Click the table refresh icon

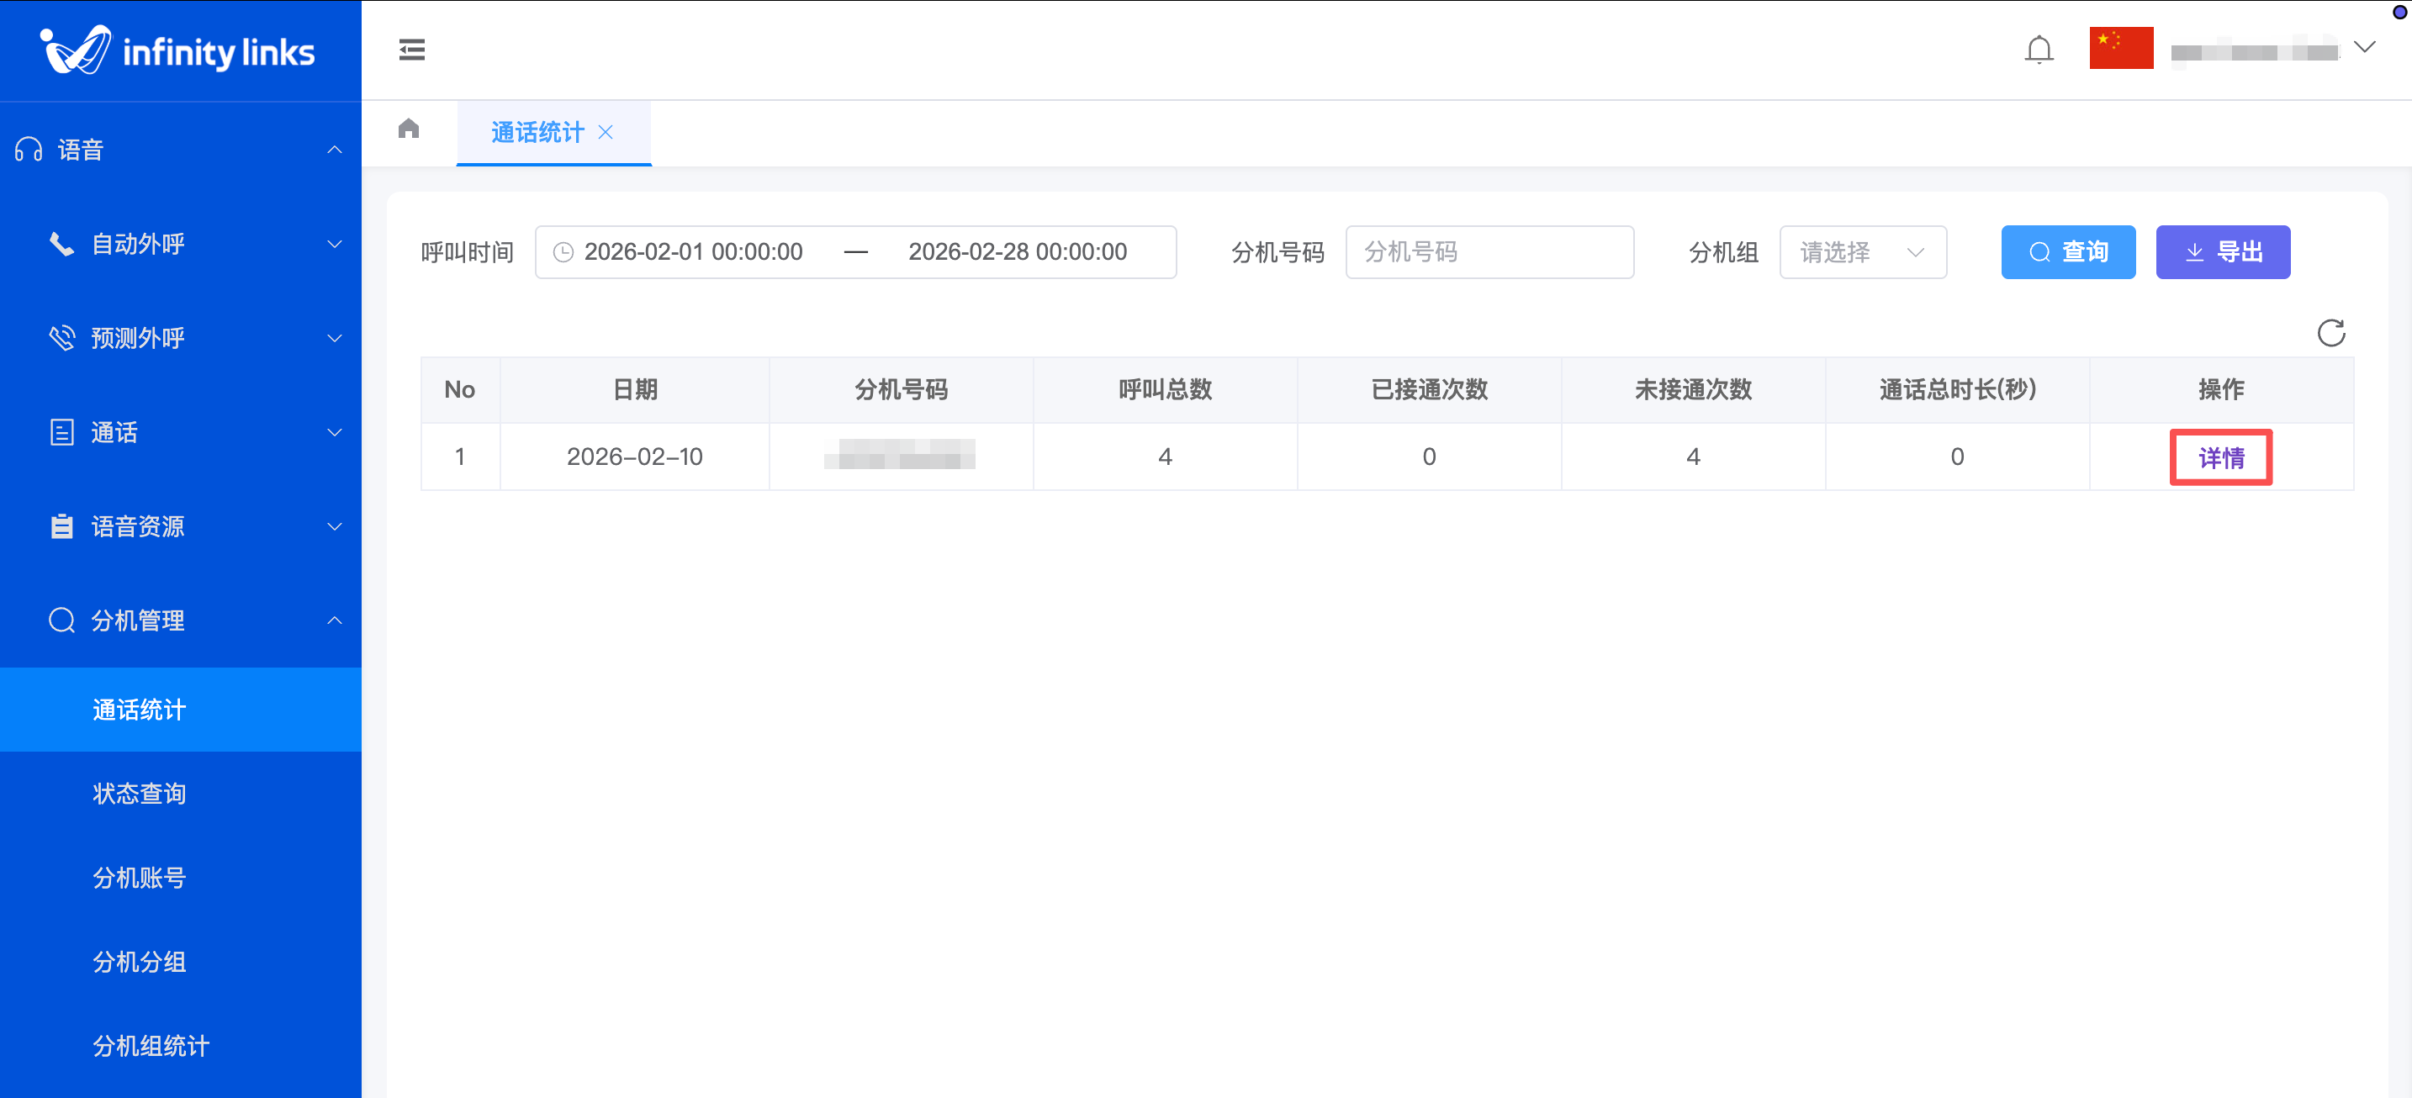pos(2330,332)
